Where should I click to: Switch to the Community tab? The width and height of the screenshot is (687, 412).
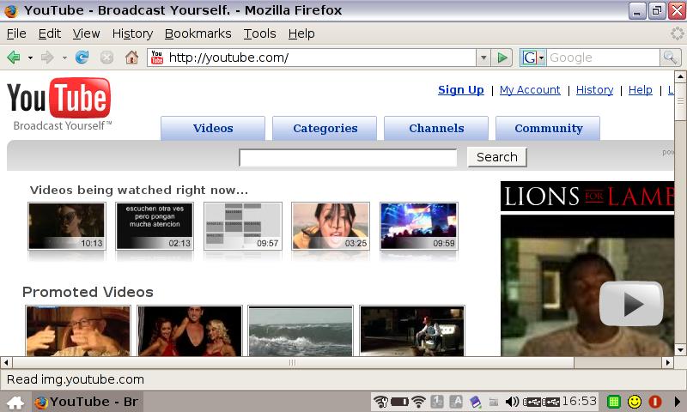(x=548, y=128)
